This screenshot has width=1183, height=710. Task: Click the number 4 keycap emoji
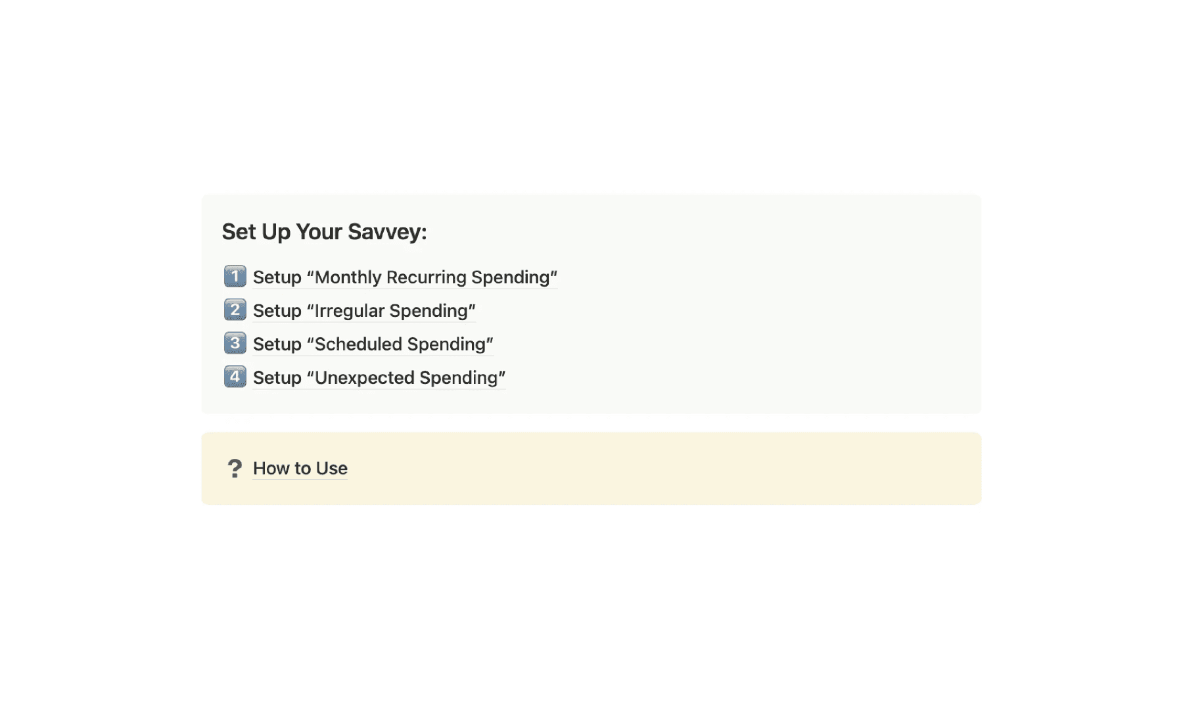tap(235, 377)
